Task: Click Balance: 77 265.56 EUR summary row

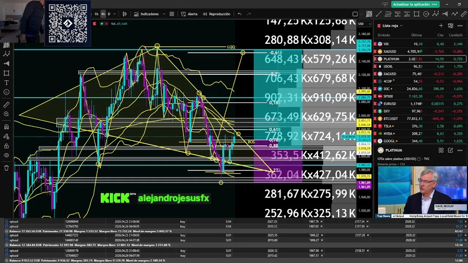Action: tap(234, 231)
